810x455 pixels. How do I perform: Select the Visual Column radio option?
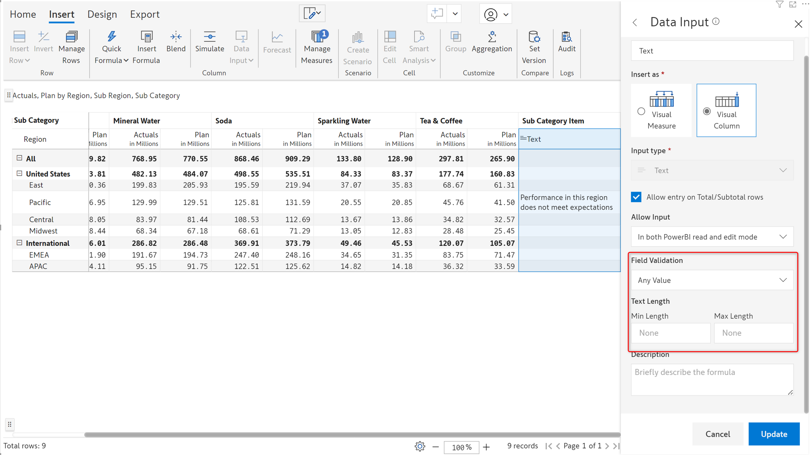pos(707,111)
